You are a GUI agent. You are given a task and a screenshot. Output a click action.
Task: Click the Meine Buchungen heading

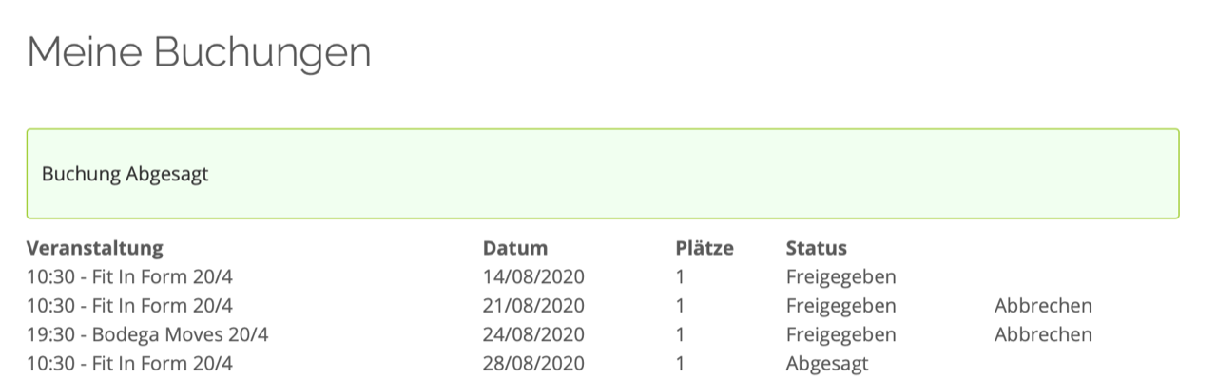199,51
